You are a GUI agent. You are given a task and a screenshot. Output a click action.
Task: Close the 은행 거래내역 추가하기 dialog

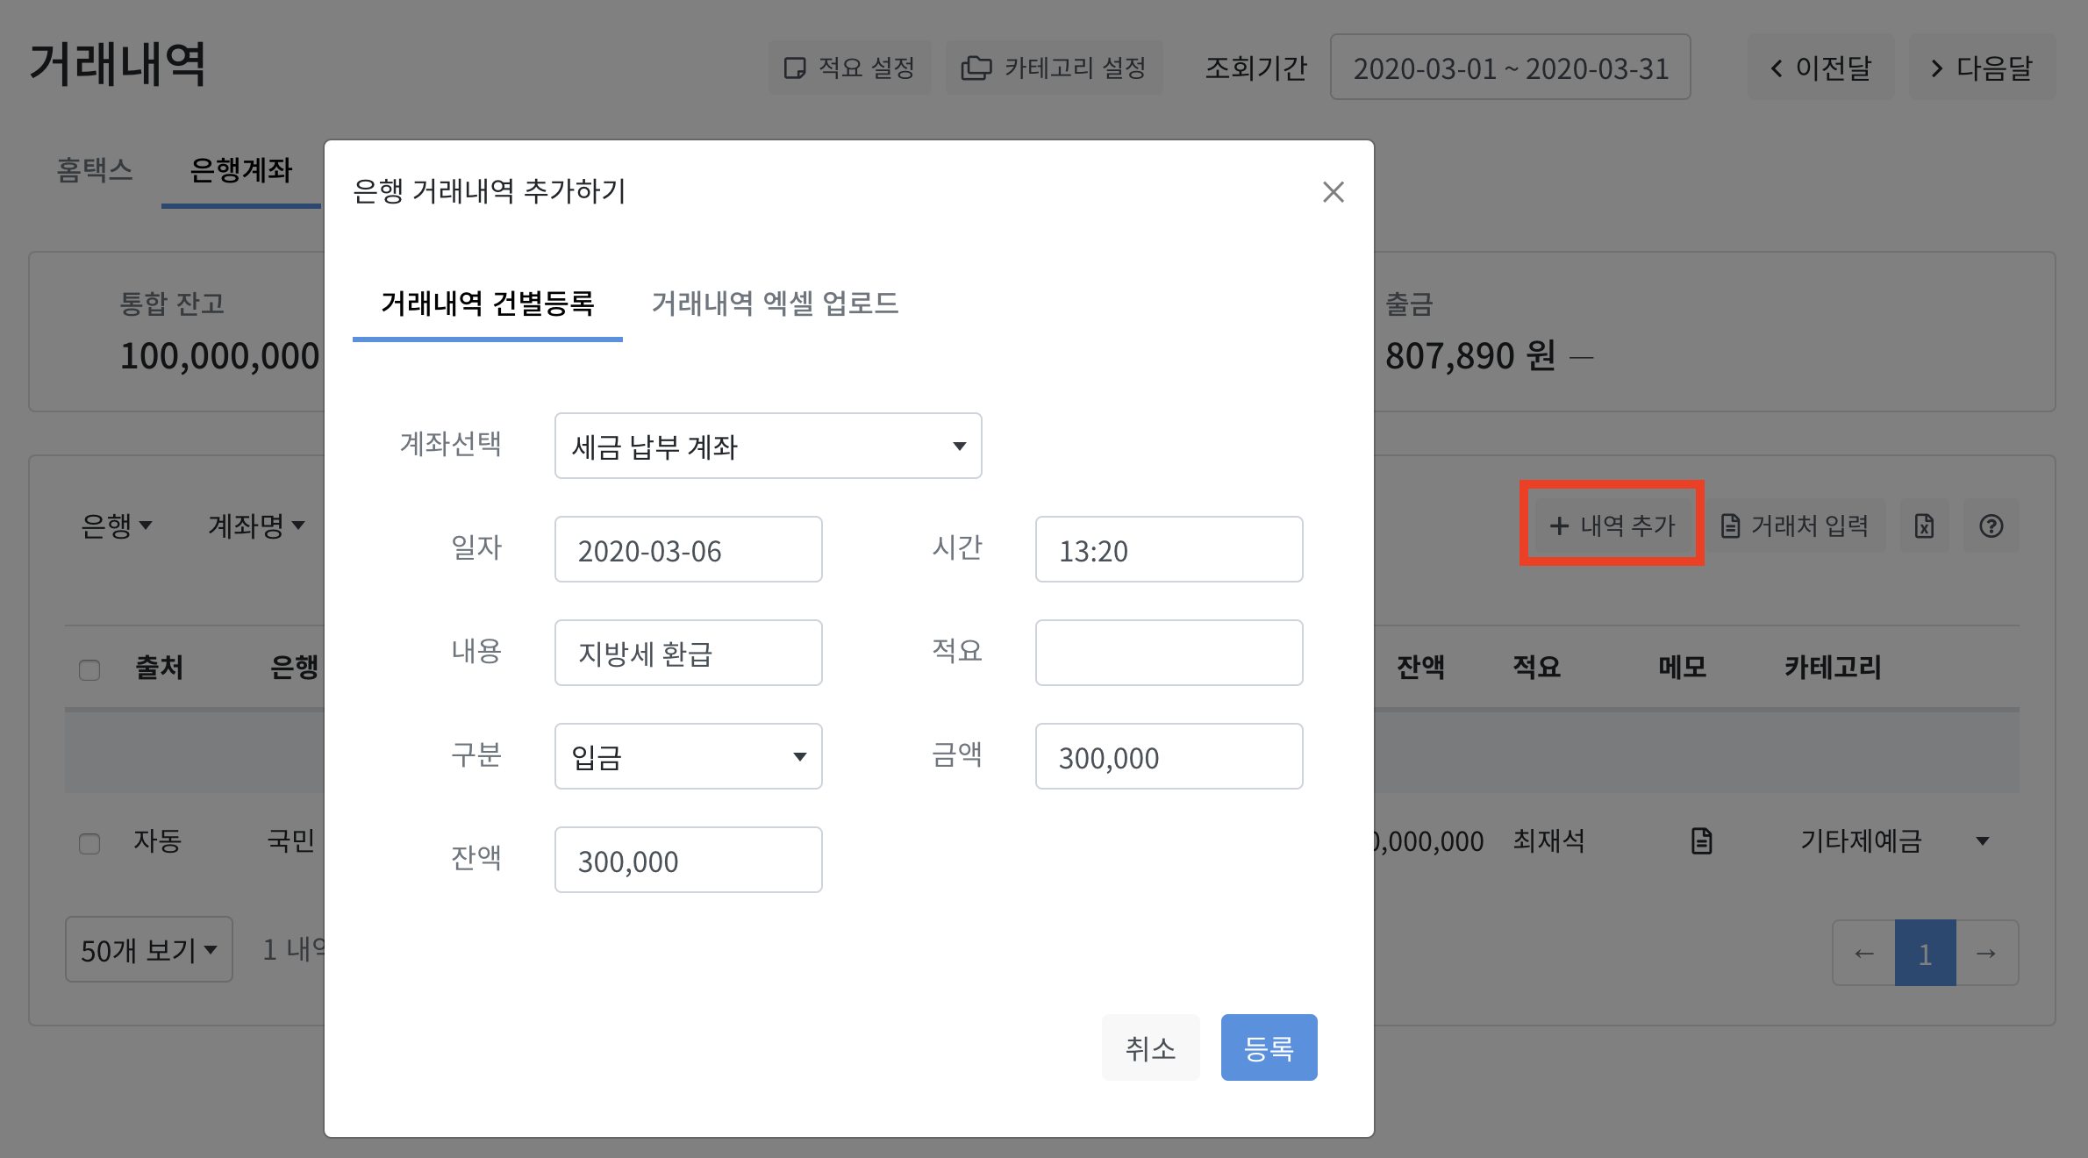(1333, 192)
